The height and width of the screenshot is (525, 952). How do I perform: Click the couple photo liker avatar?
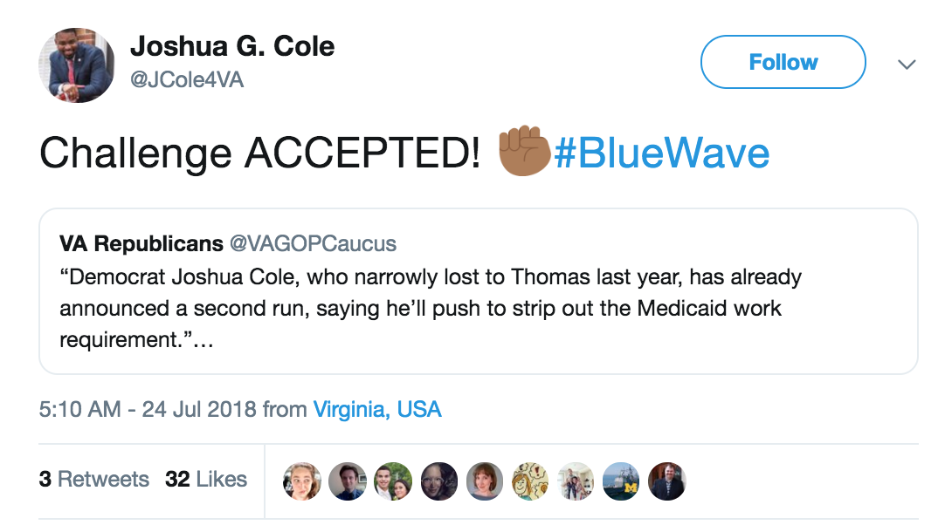[393, 481]
